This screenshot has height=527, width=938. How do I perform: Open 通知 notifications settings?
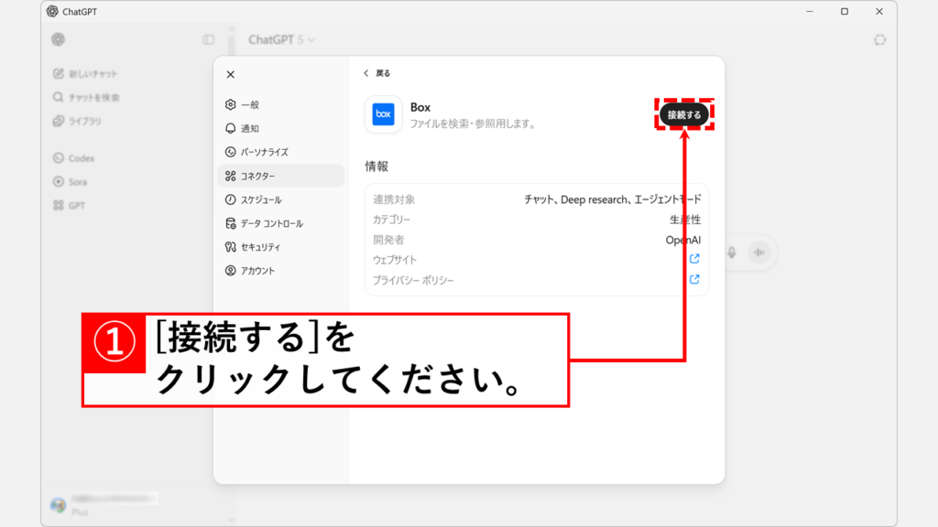[x=280, y=128]
